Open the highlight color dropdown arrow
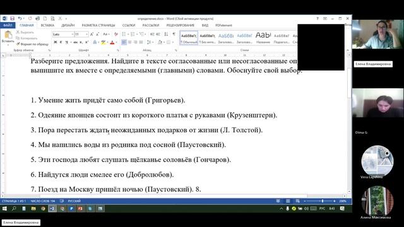This screenshot has width=404, height=227. pyautogui.click(x=107, y=42)
